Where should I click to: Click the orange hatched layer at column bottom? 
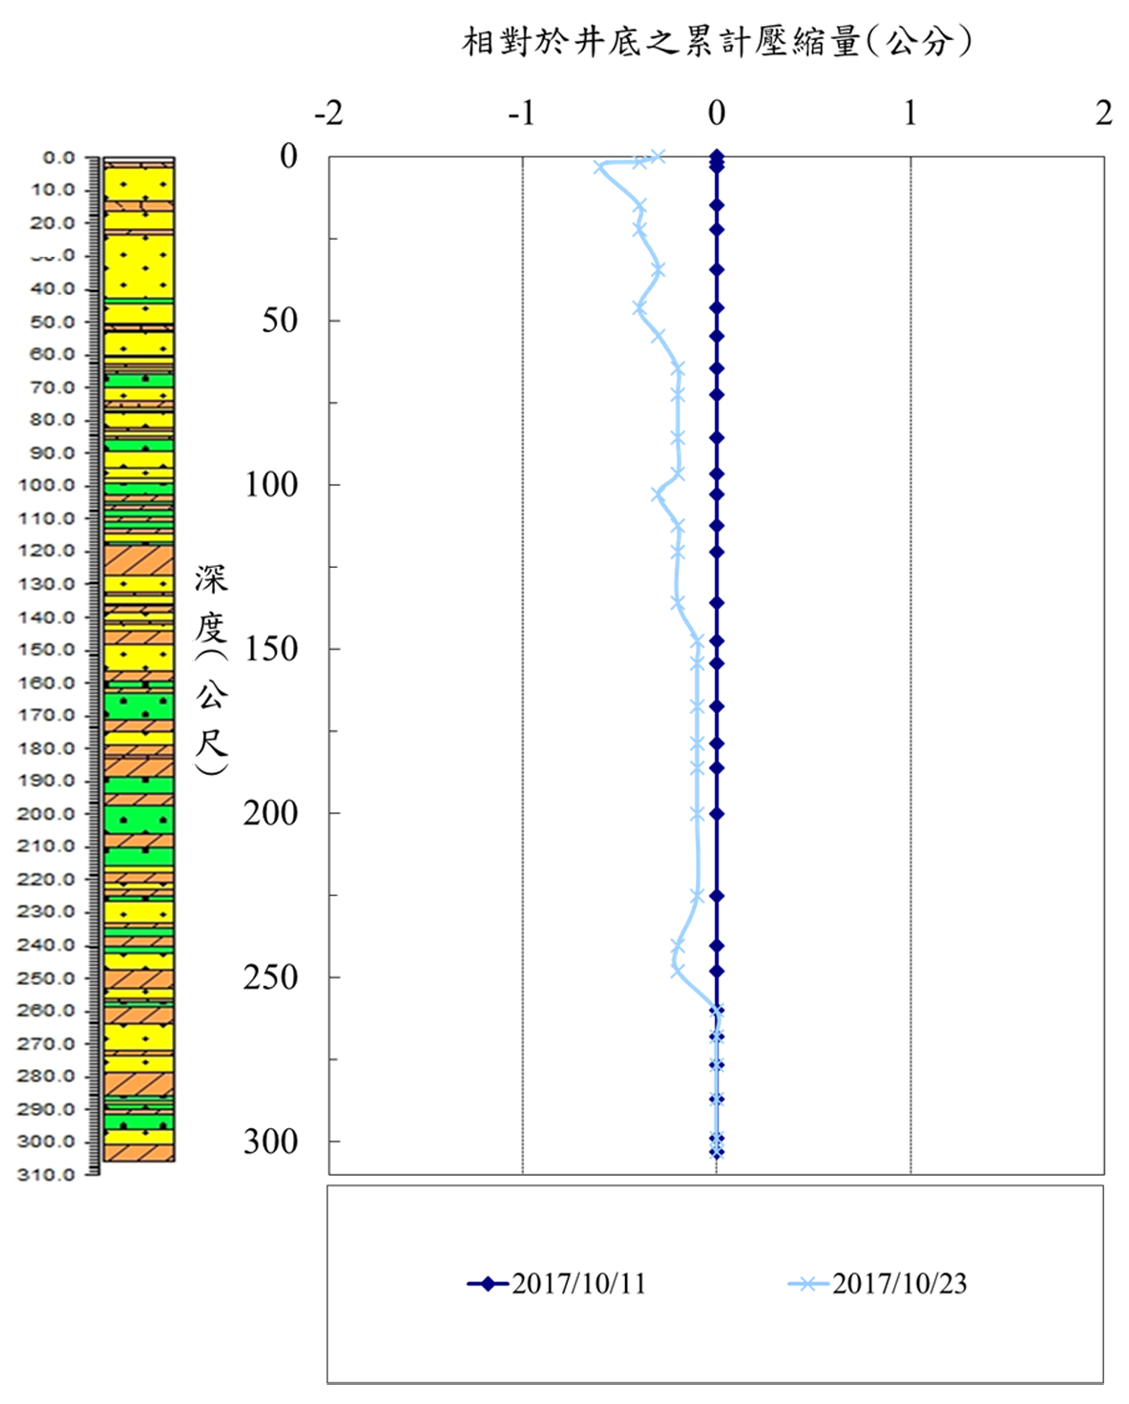[139, 1153]
